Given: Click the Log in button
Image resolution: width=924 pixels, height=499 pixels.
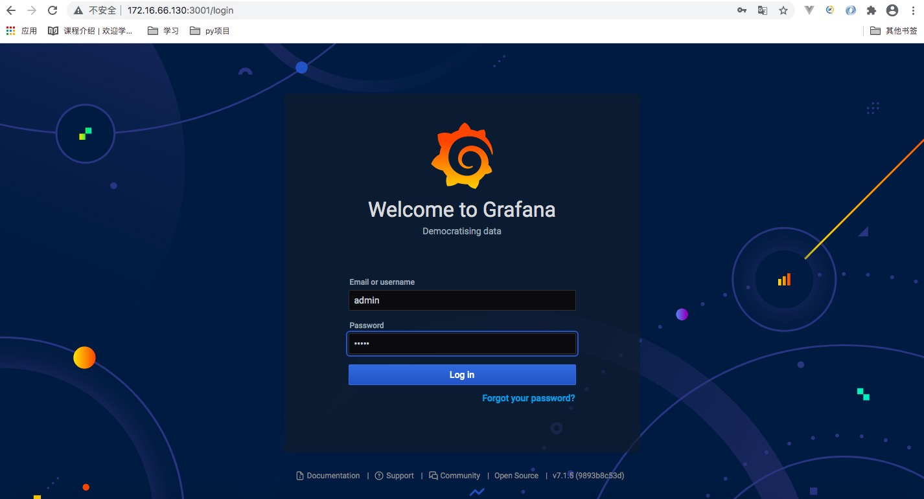Looking at the screenshot, I should pyautogui.click(x=462, y=375).
